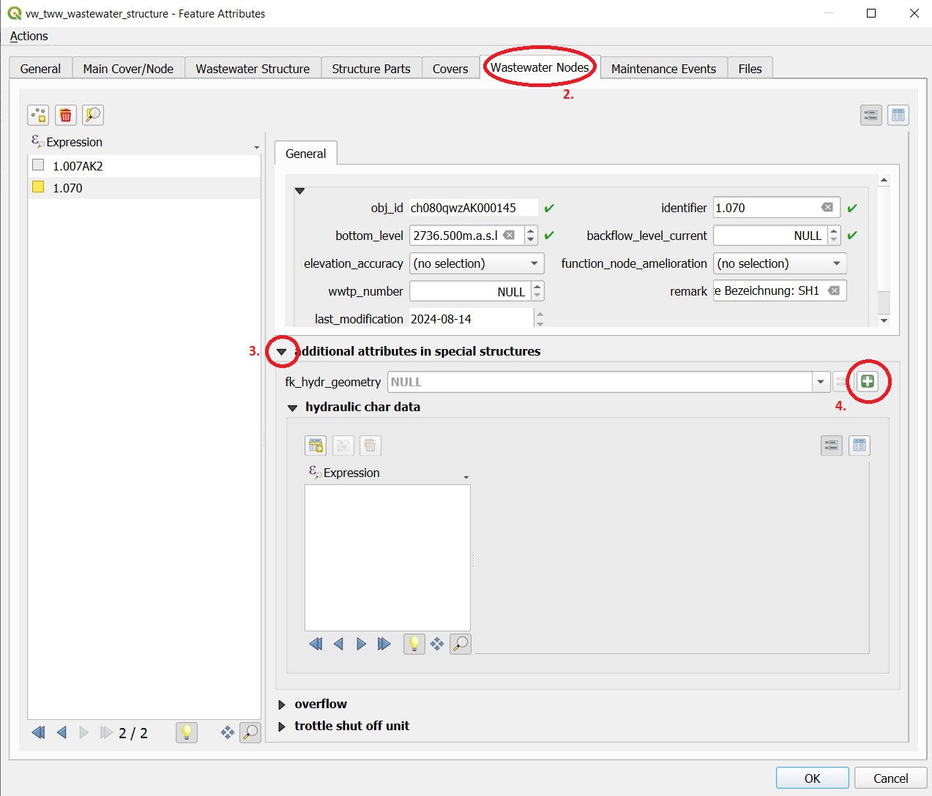
Task: Tick the checkbox for 1.007AK2
Action: coord(39,165)
